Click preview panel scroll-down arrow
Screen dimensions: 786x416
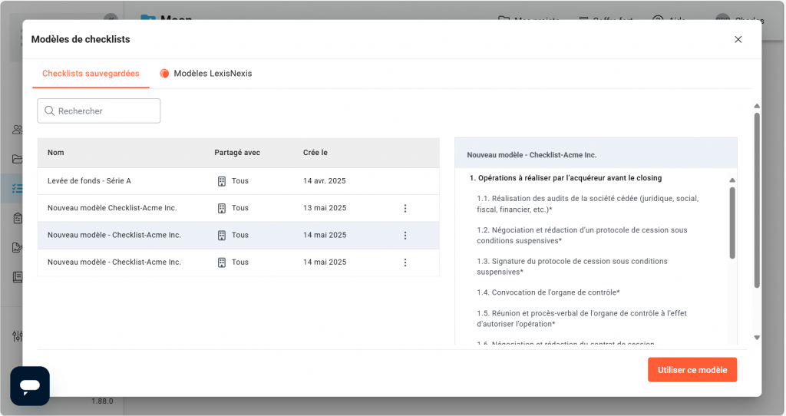(x=732, y=336)
